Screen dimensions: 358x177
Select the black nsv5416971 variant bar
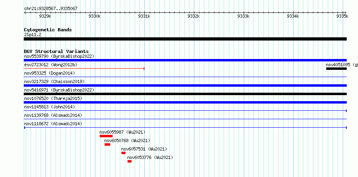pyautogui.click(x=185, y=94)
